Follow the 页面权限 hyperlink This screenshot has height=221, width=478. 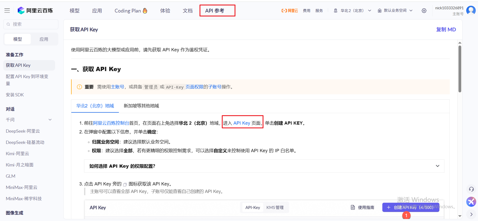(194, 87)
